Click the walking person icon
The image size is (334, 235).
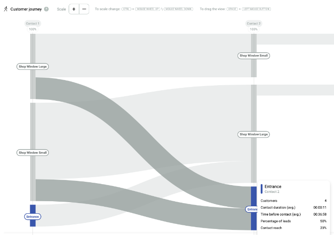(5, 9)
